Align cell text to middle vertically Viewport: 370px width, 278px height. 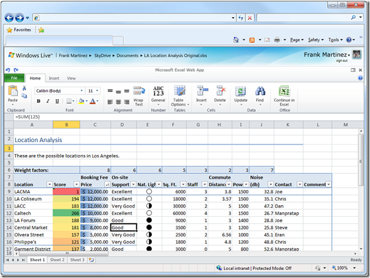118,91
